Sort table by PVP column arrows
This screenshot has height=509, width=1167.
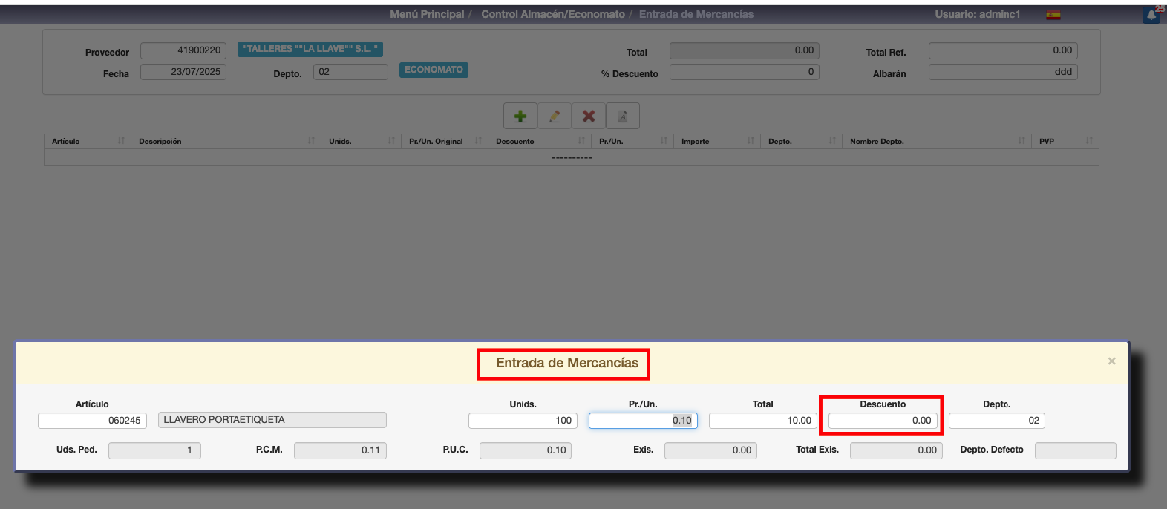[1089, 141]
